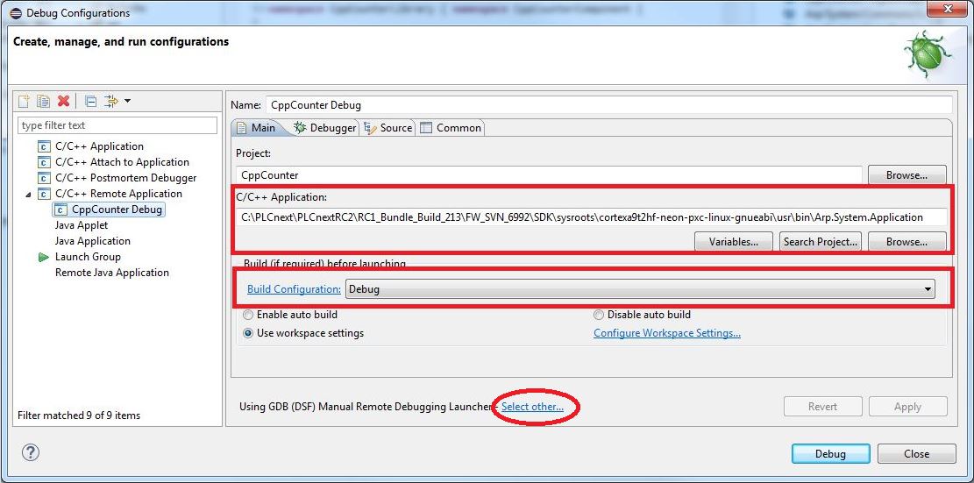Delete selected launch configuration with red X

63,101
